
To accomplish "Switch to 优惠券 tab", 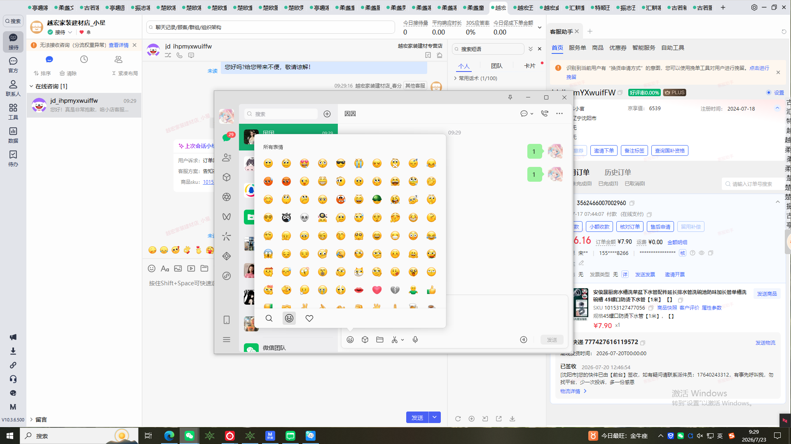I will 618,48.
